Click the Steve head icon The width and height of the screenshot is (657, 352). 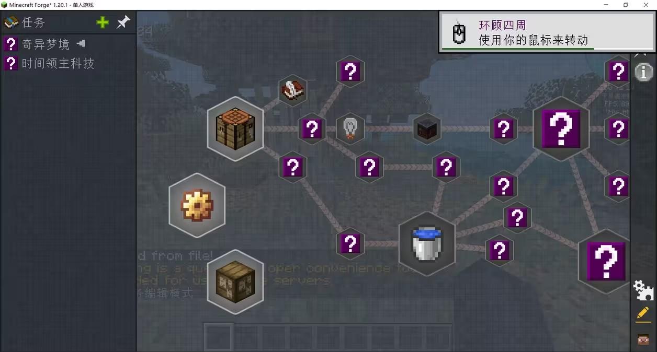point(643,339)
